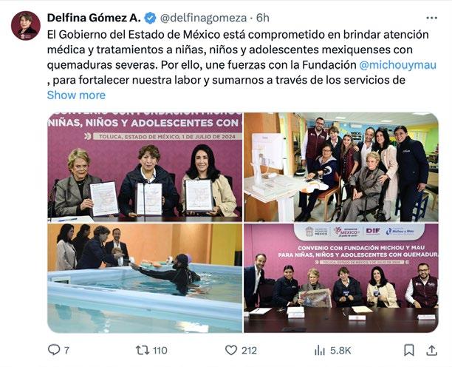Image resolution: width=452 pixels, height=367 pixels.
Task: Open Delfina Gómez's profile avatar
Action: (26, 26)
